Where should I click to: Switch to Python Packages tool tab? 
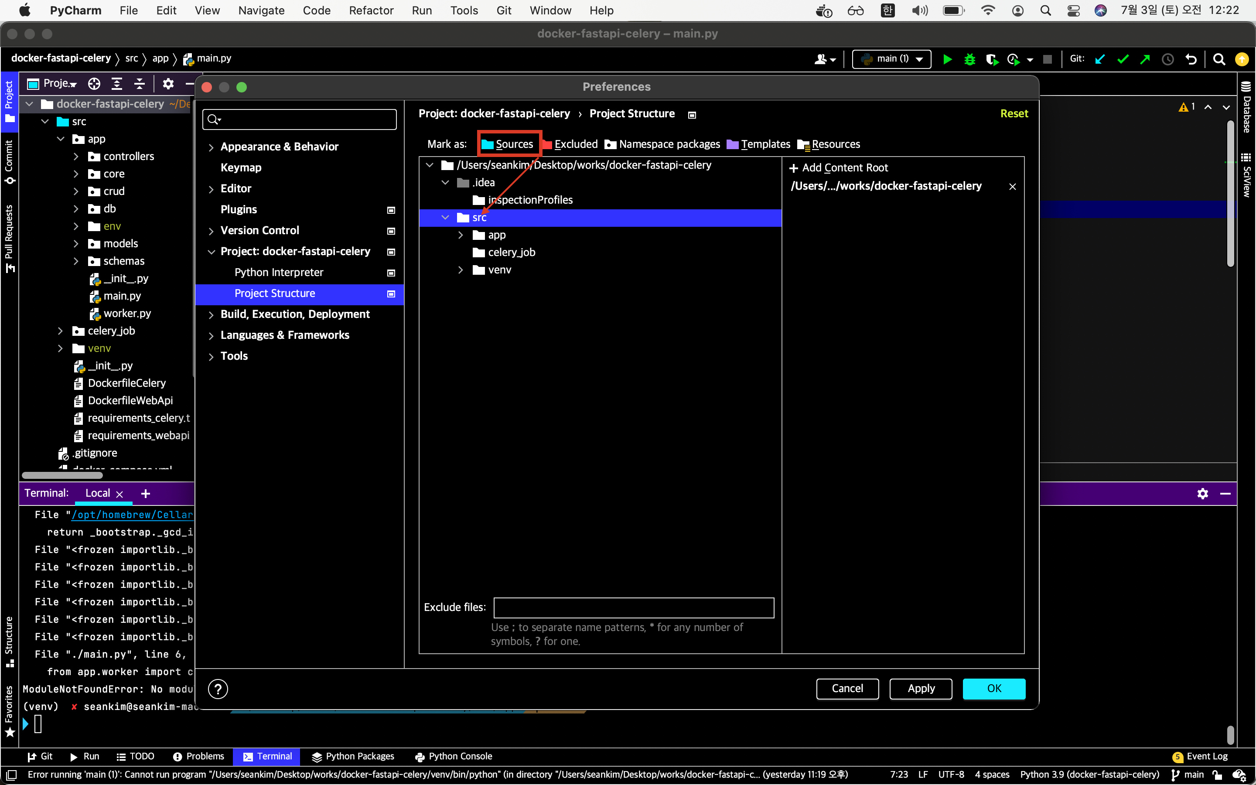click(x=353, y=757)
